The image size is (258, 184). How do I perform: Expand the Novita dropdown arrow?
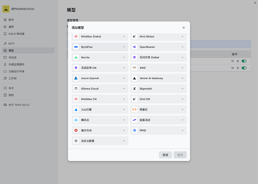[124, 57]
